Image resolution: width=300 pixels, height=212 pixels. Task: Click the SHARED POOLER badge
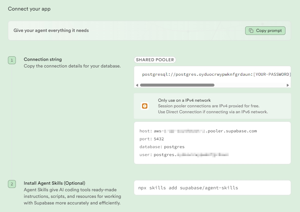(x=155, y=60)
